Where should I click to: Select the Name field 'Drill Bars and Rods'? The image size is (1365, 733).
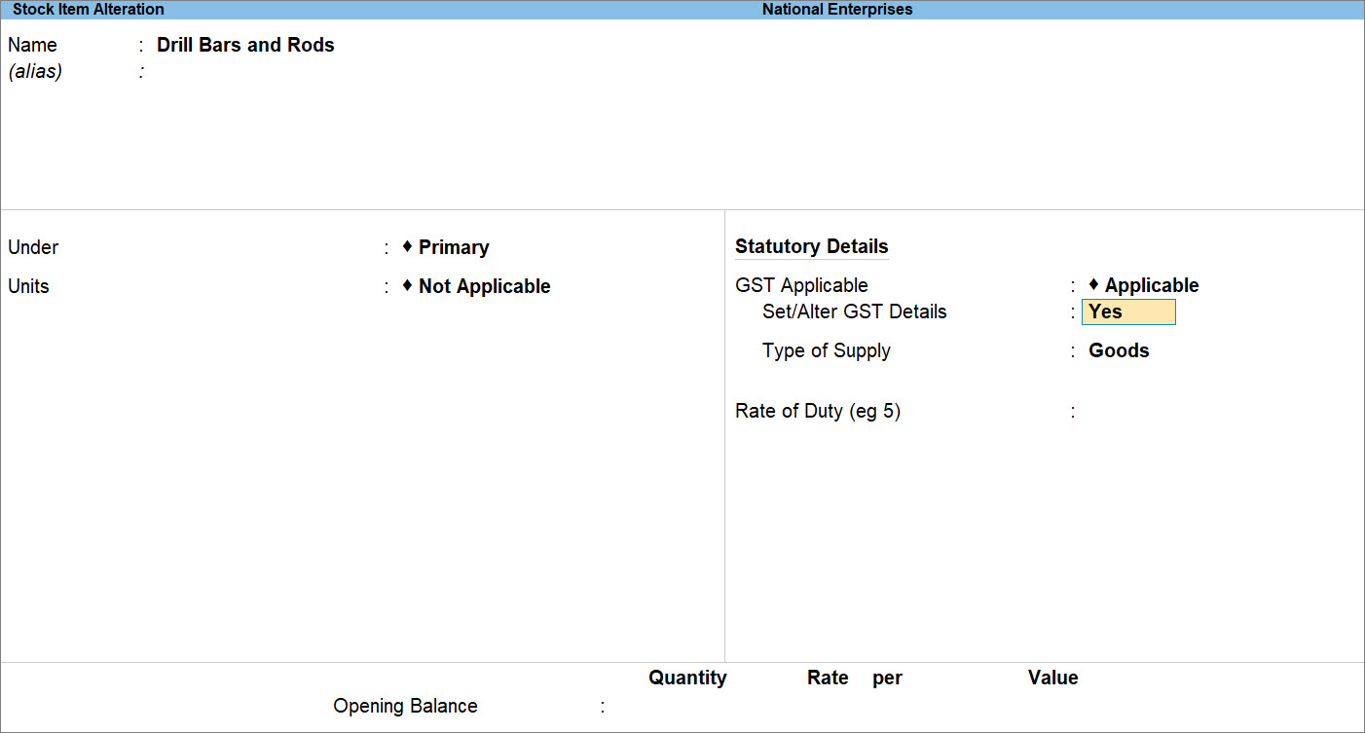tap(245, 45)
